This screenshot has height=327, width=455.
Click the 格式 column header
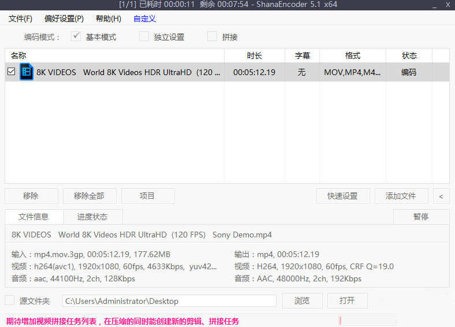tap(353, 55)
